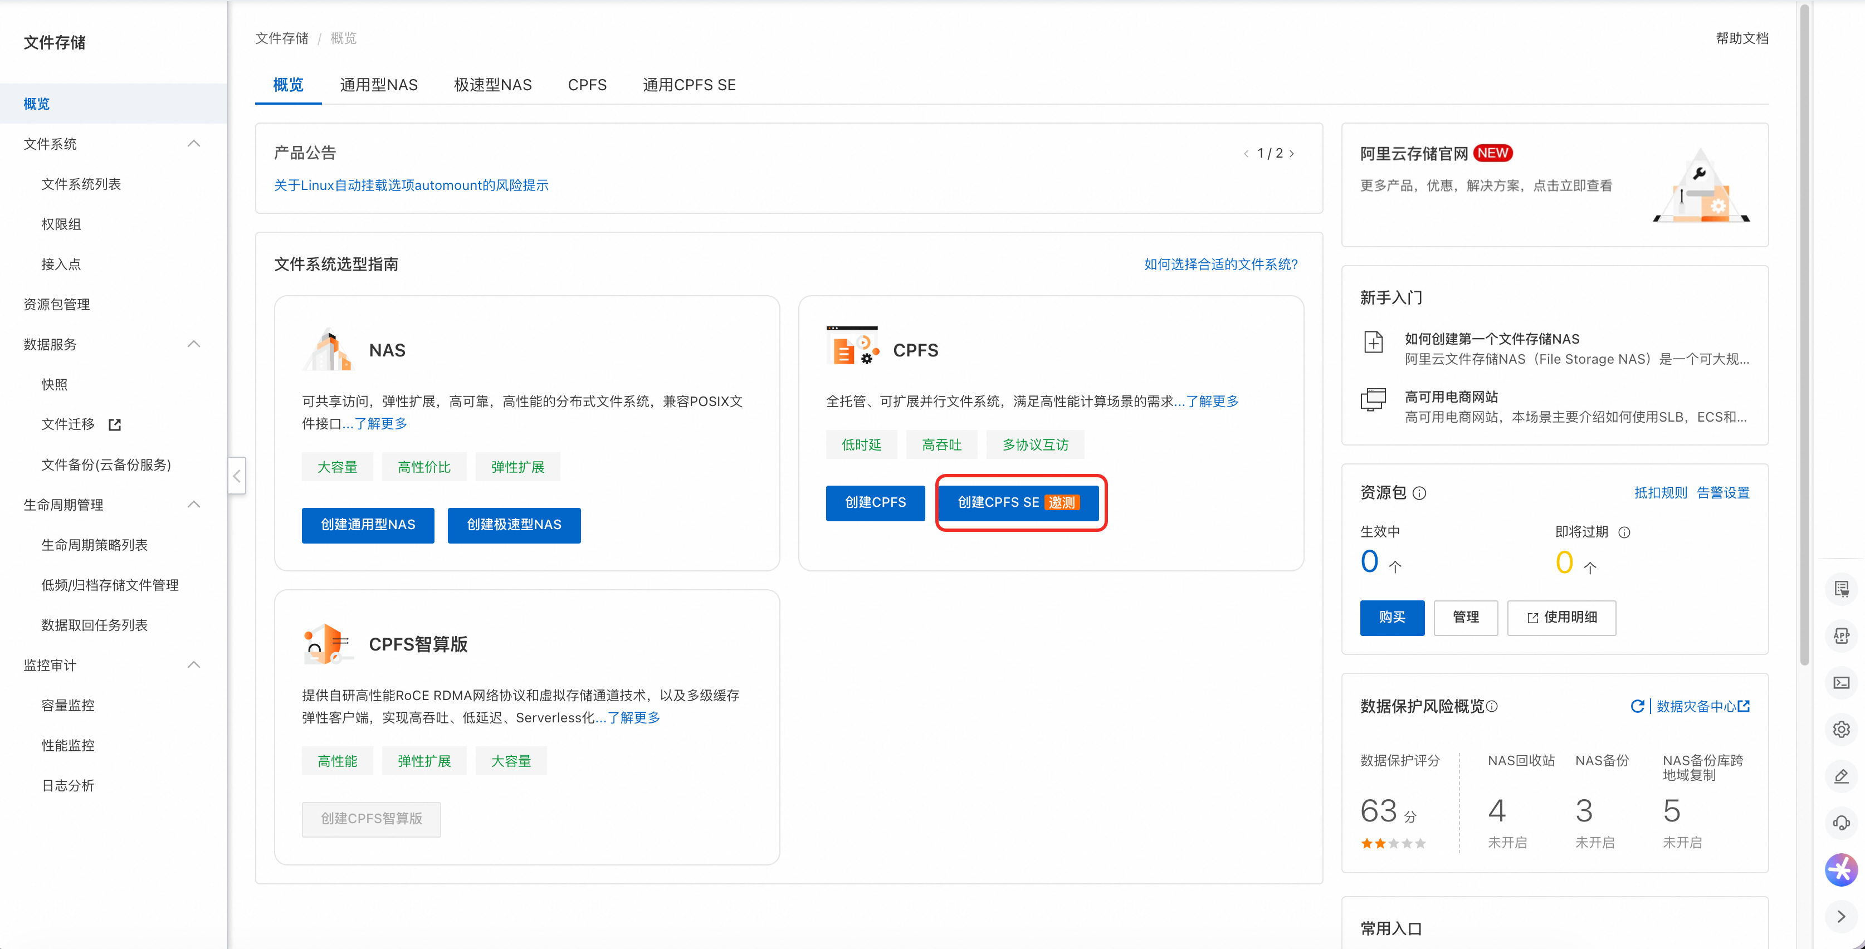The image size is (1865, 949).
Task: Click the 创建CPFS SE button
Action: tap(1019, 502)
